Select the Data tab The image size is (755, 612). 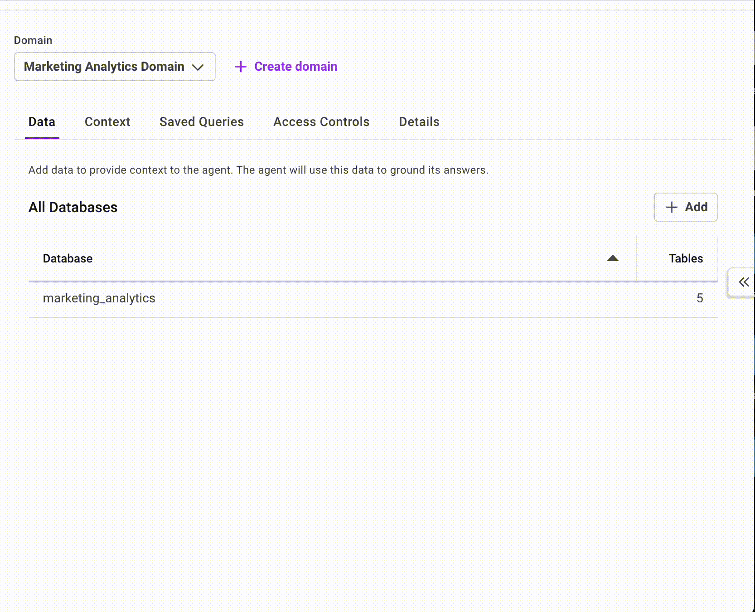[42, 122]
